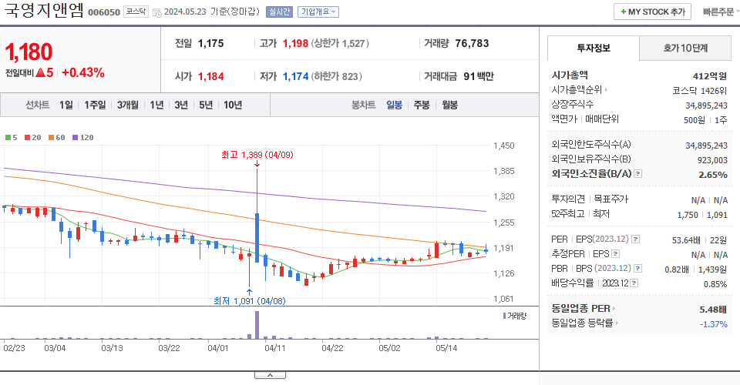This screenshot has height=385, width=740.
Task: Click the 실시간 button
Action: click(x=279, y=12)
